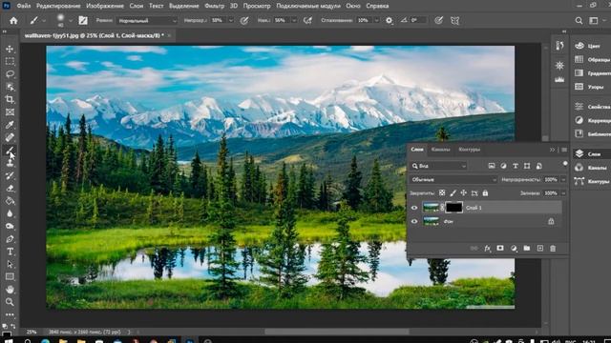Select the Clone Stamp tool

tap(10, 163)
